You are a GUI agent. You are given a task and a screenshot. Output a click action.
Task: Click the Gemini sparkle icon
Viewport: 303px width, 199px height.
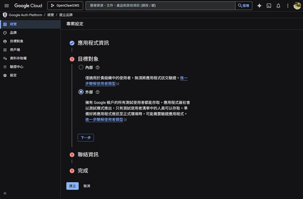(259, 6)
